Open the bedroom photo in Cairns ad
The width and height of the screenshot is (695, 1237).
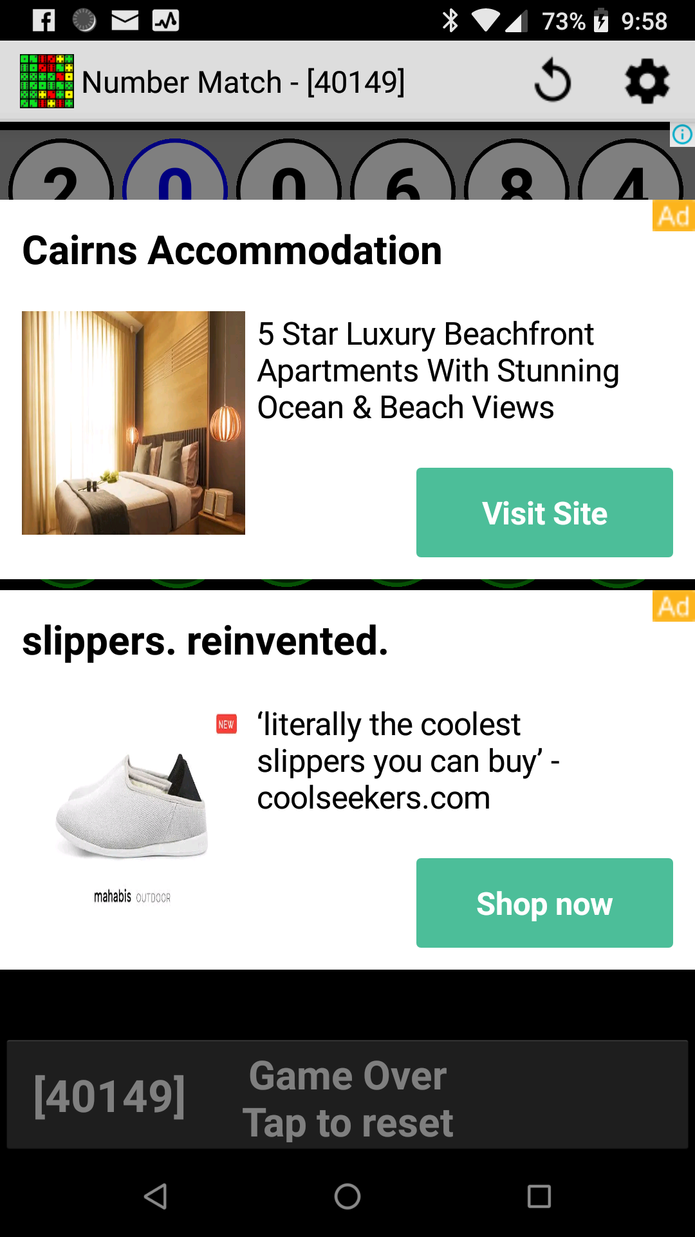click(x=133, y=423)
